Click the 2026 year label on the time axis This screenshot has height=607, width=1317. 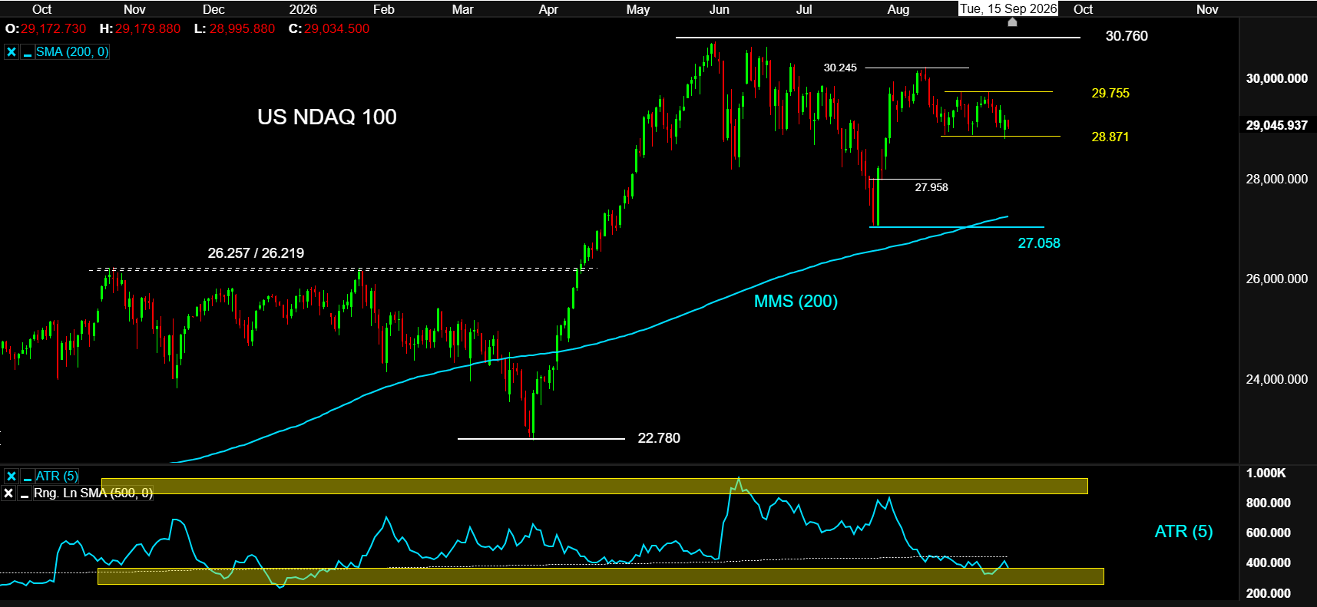coord(303,9)
